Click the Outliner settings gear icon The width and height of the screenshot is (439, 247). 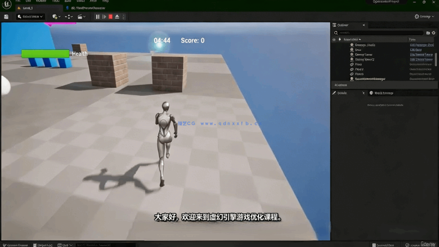pyautogui.click(x=434, y=33)
